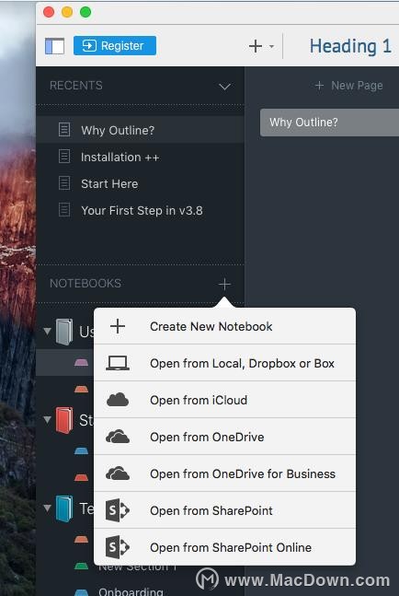The height and width of the screenshot is (596, 399).
Task: Click page icon beside Your First Step
Action: pyautogui.click(x=64, y=209)
